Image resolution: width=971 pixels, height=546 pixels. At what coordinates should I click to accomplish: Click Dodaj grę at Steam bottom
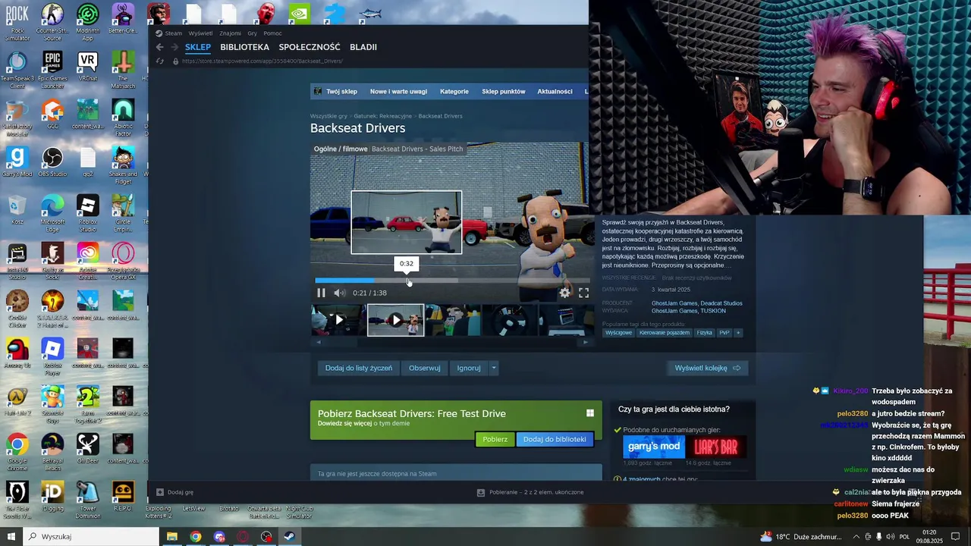174,492
